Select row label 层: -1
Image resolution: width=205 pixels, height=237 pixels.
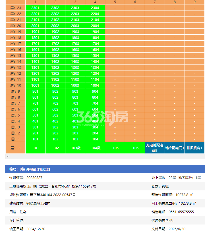[16, 148]
